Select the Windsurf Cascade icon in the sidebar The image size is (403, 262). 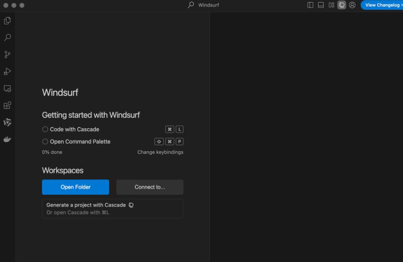pos(7,122)
